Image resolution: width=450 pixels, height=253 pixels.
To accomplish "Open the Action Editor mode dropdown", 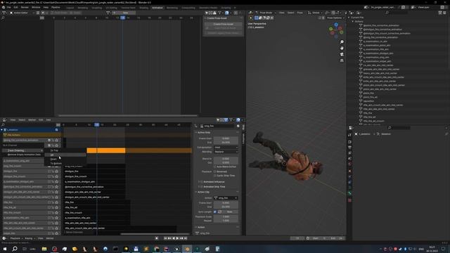I will pos(22,13).
